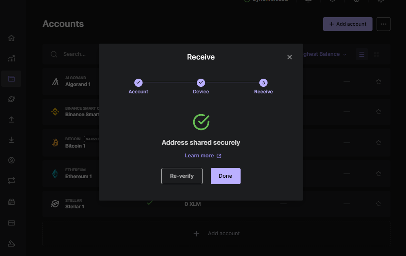The image size is (406, 256).
Task: Open the Card sidebar icon
Action: click(x=11, y=223)
